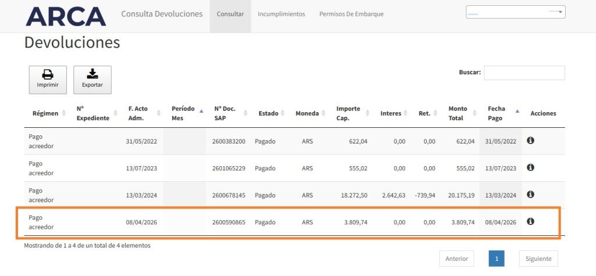The width and height of the screenshot is (596, 276).
Task: Open info icon for the 08/04/2026 payment
Action: click(530, 221)
